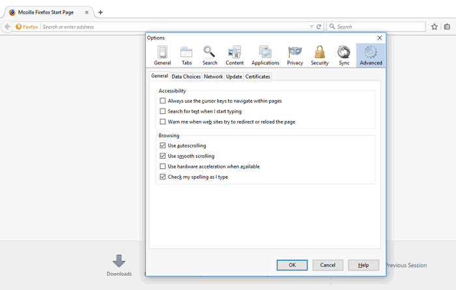Viewport: 456px width, 290px height.
Task: Open the Search options category
Action: (x=210, y=55)
